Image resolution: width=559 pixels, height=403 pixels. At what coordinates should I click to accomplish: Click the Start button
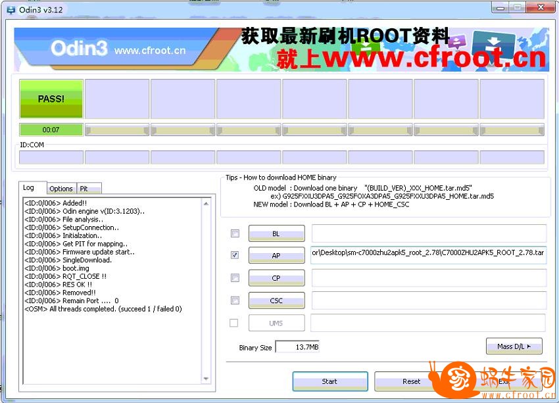click(330, 381)
